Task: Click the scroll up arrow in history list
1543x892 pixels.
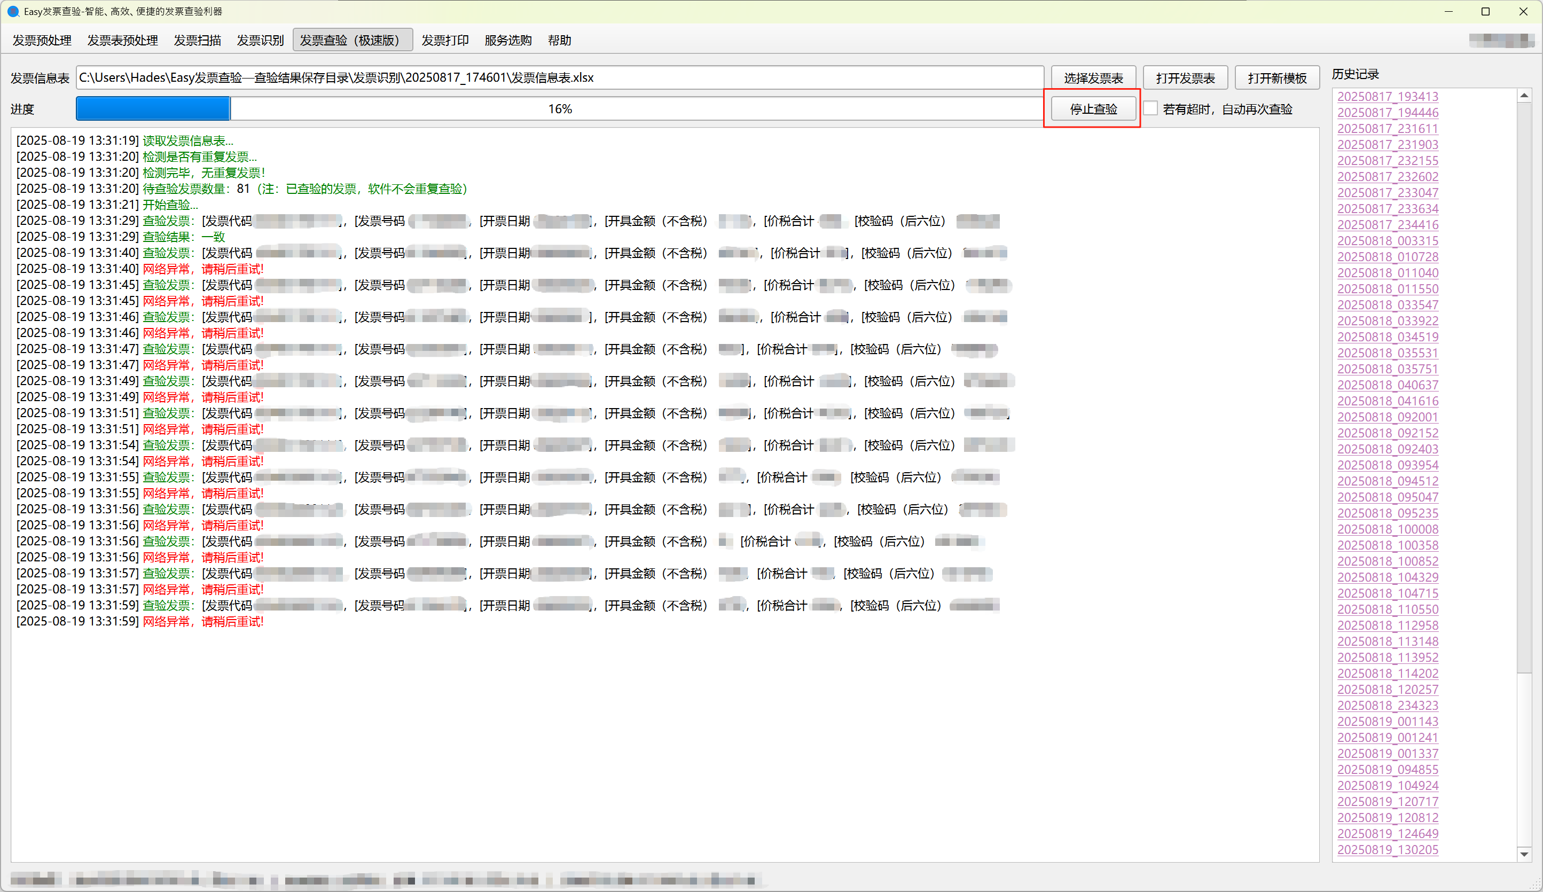Action: pyautogui.click(x=1524, y=96)
